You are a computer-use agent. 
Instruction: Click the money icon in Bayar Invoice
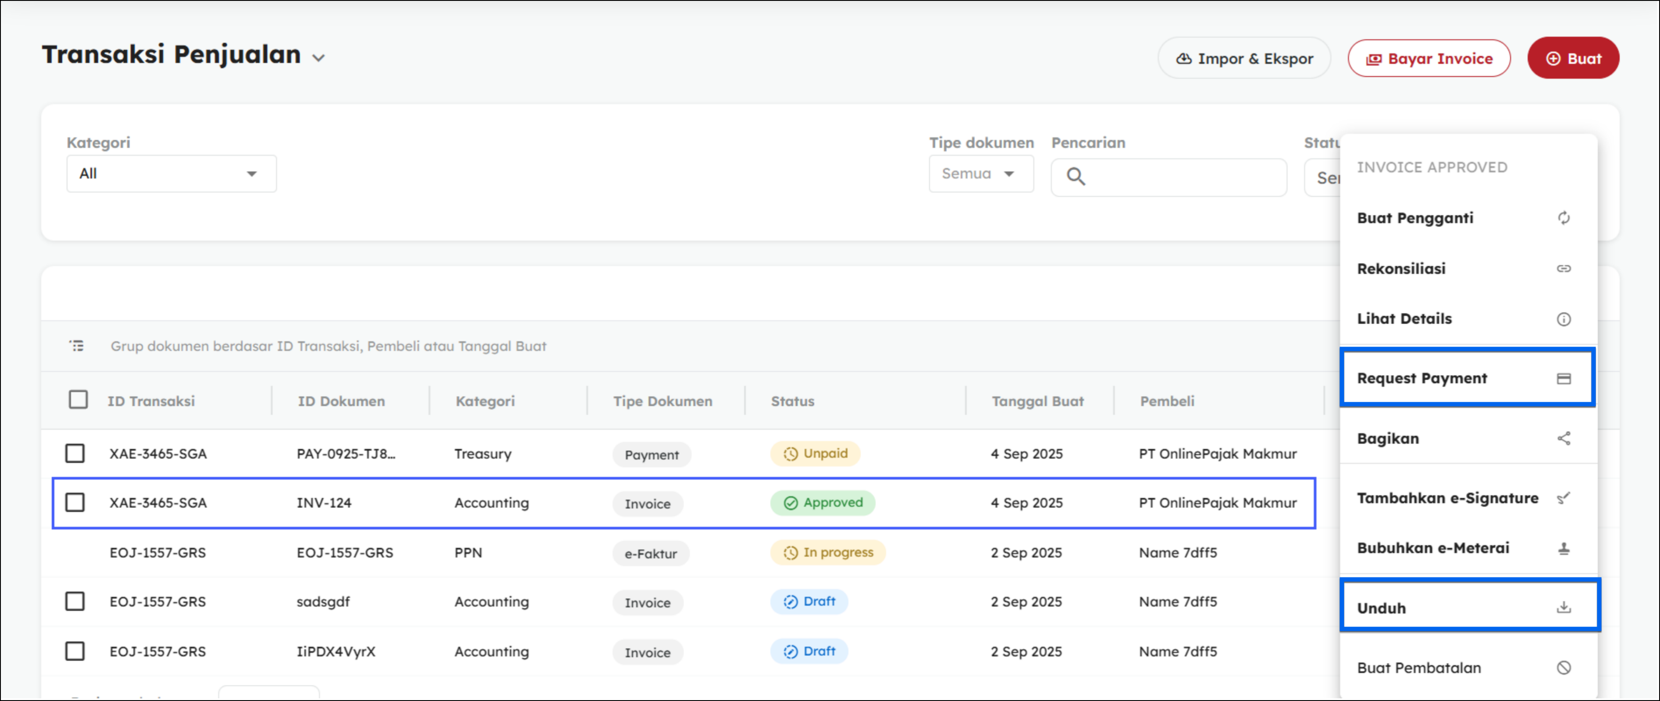1374,59
